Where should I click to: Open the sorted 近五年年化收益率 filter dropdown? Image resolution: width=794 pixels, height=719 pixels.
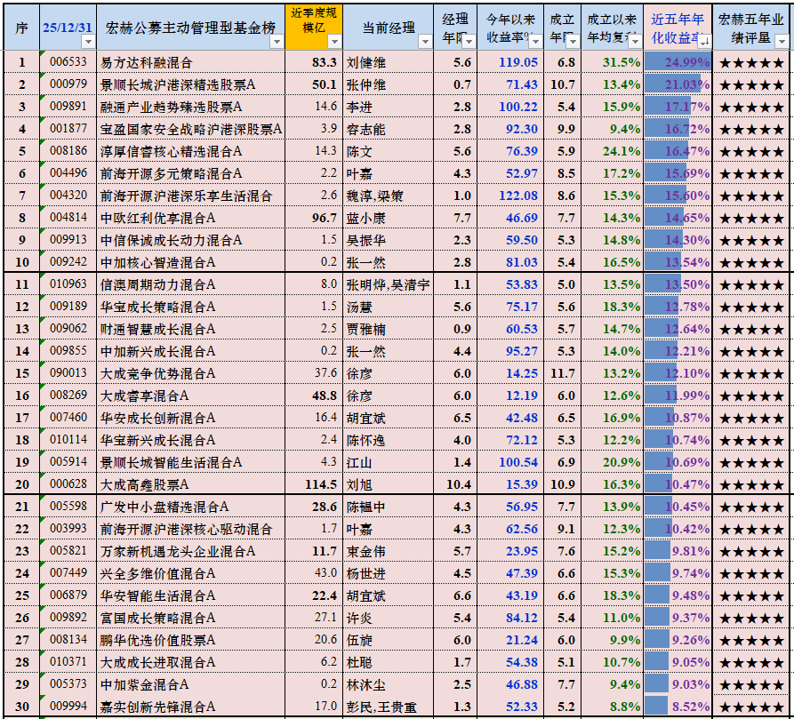point(704,42)
